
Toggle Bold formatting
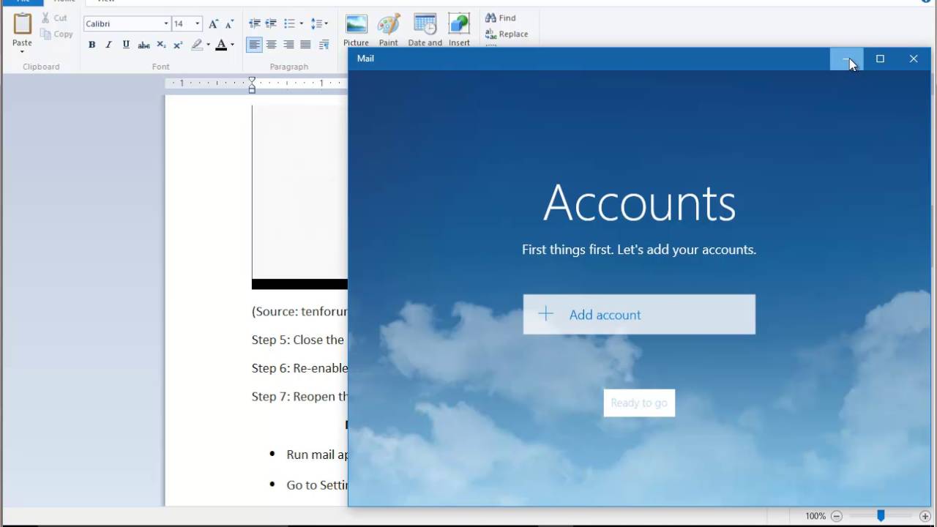click(92, 45)
